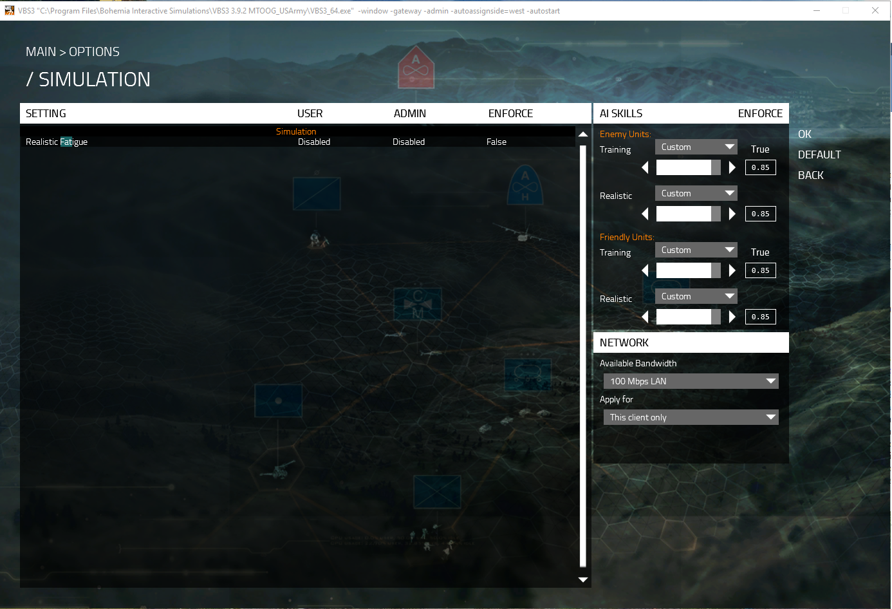Edit Enemy Realistic skill value 0.85 field
The height and width of the screenshot is (609, 892).
761,214
